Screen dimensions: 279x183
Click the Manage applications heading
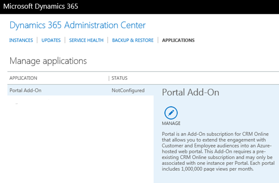coord(48,61)
